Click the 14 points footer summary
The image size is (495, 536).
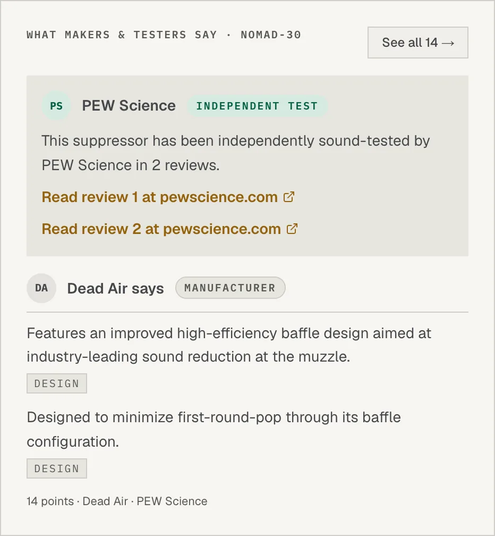pos(117,501)
